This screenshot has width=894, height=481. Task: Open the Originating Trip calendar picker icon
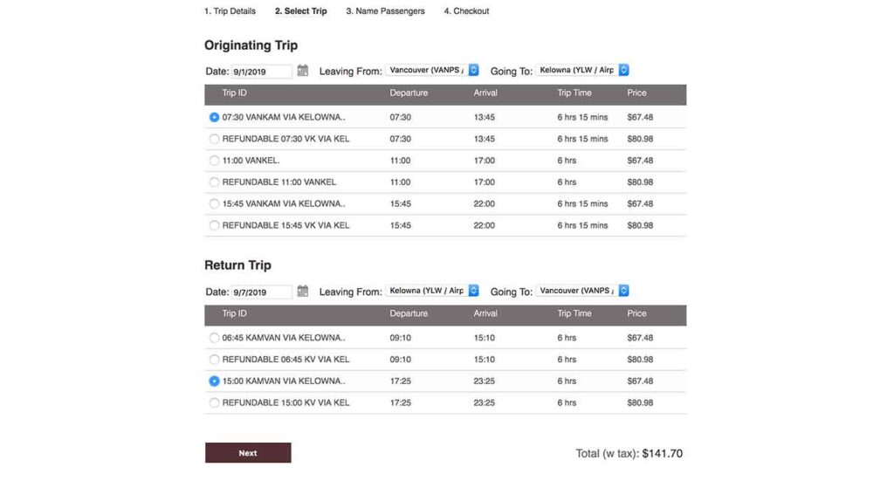(x=303, y=71)
